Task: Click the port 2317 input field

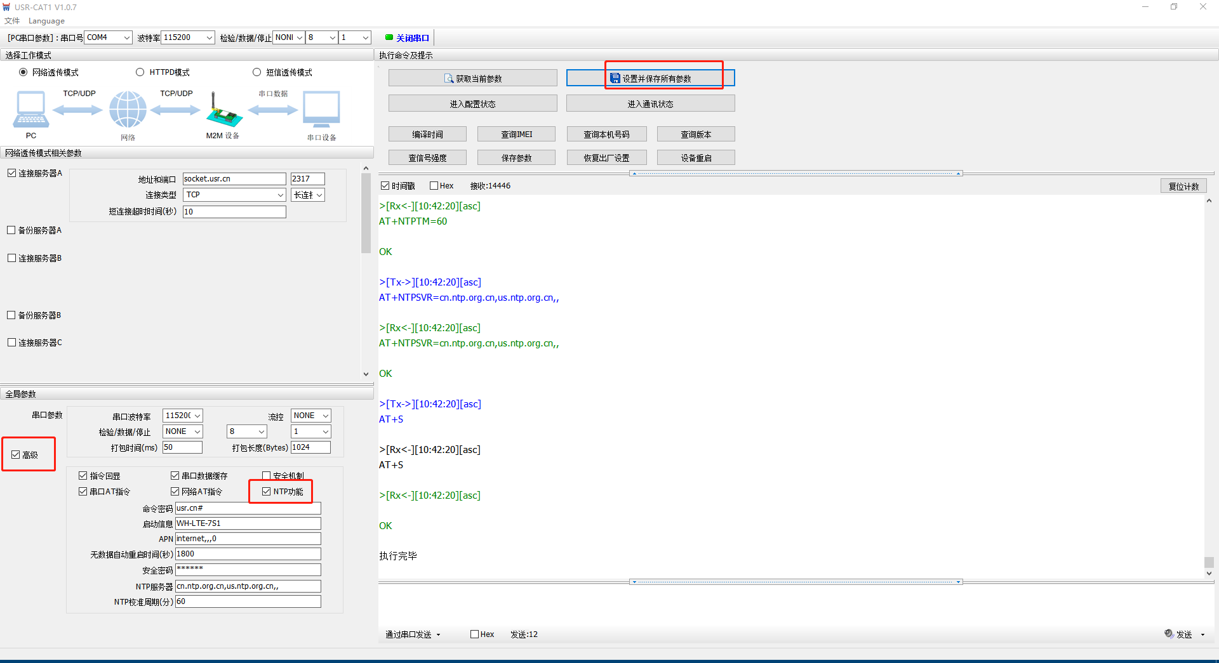Action: pos(308,179)
